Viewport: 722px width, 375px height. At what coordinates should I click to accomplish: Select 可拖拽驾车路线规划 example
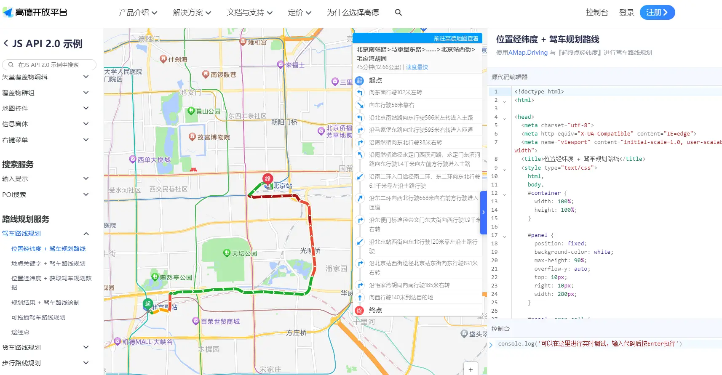(x=38, y=317)
